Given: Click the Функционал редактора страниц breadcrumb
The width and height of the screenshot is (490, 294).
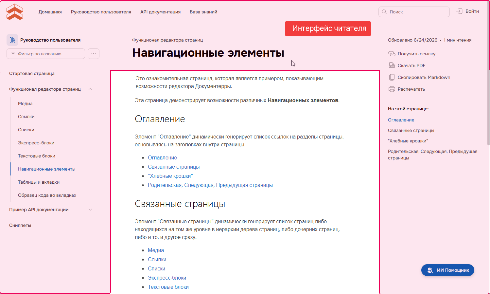Looking at the screenshot, I should [x=167, y=40].
